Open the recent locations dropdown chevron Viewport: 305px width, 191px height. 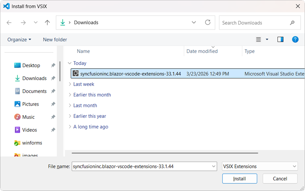tap(36, 23)
